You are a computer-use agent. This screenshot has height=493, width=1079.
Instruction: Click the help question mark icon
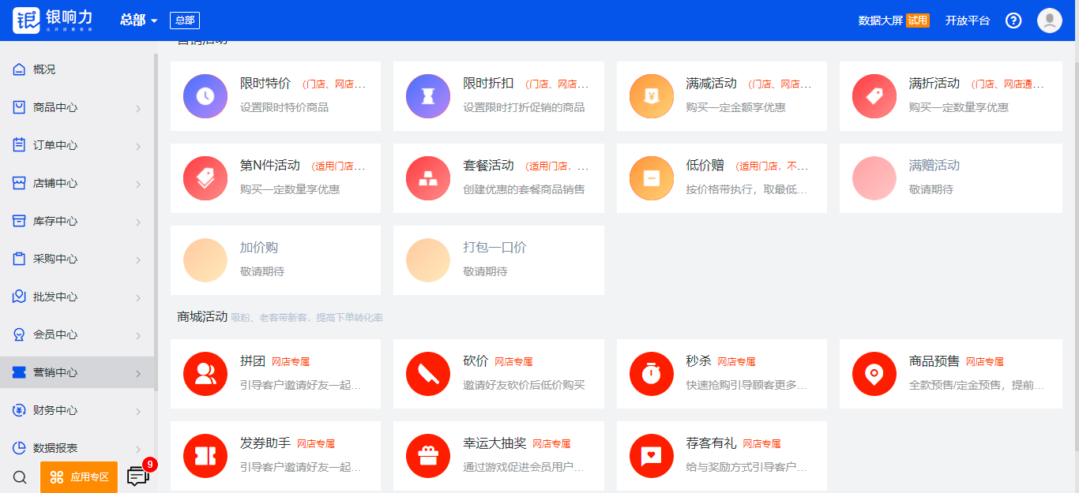point(1013,21)
